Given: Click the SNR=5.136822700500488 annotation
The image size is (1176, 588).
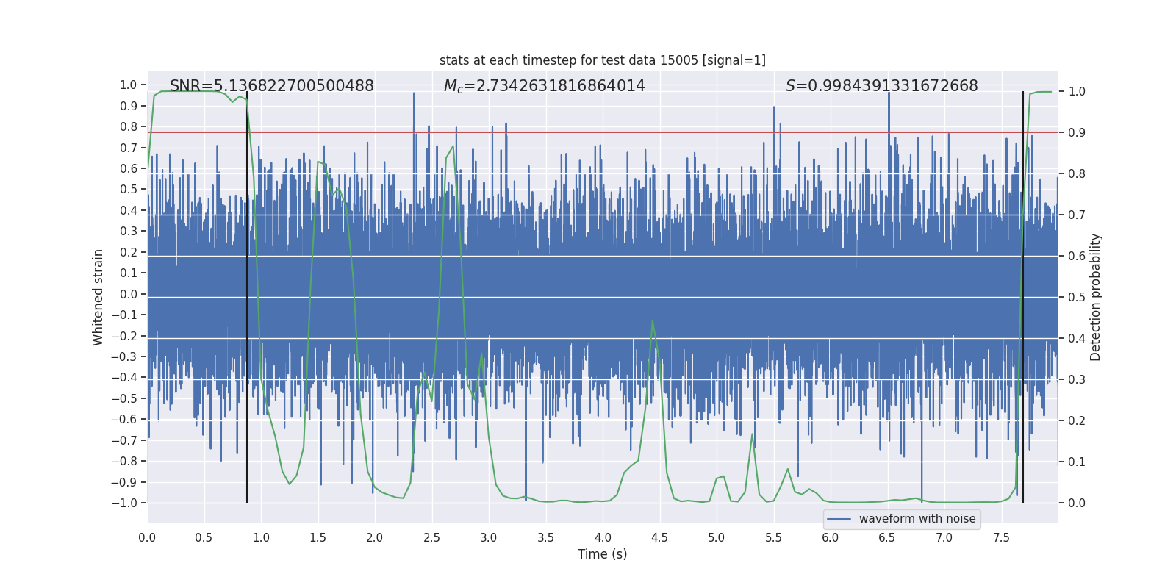Looking at the screenshot, I should 272,86.
